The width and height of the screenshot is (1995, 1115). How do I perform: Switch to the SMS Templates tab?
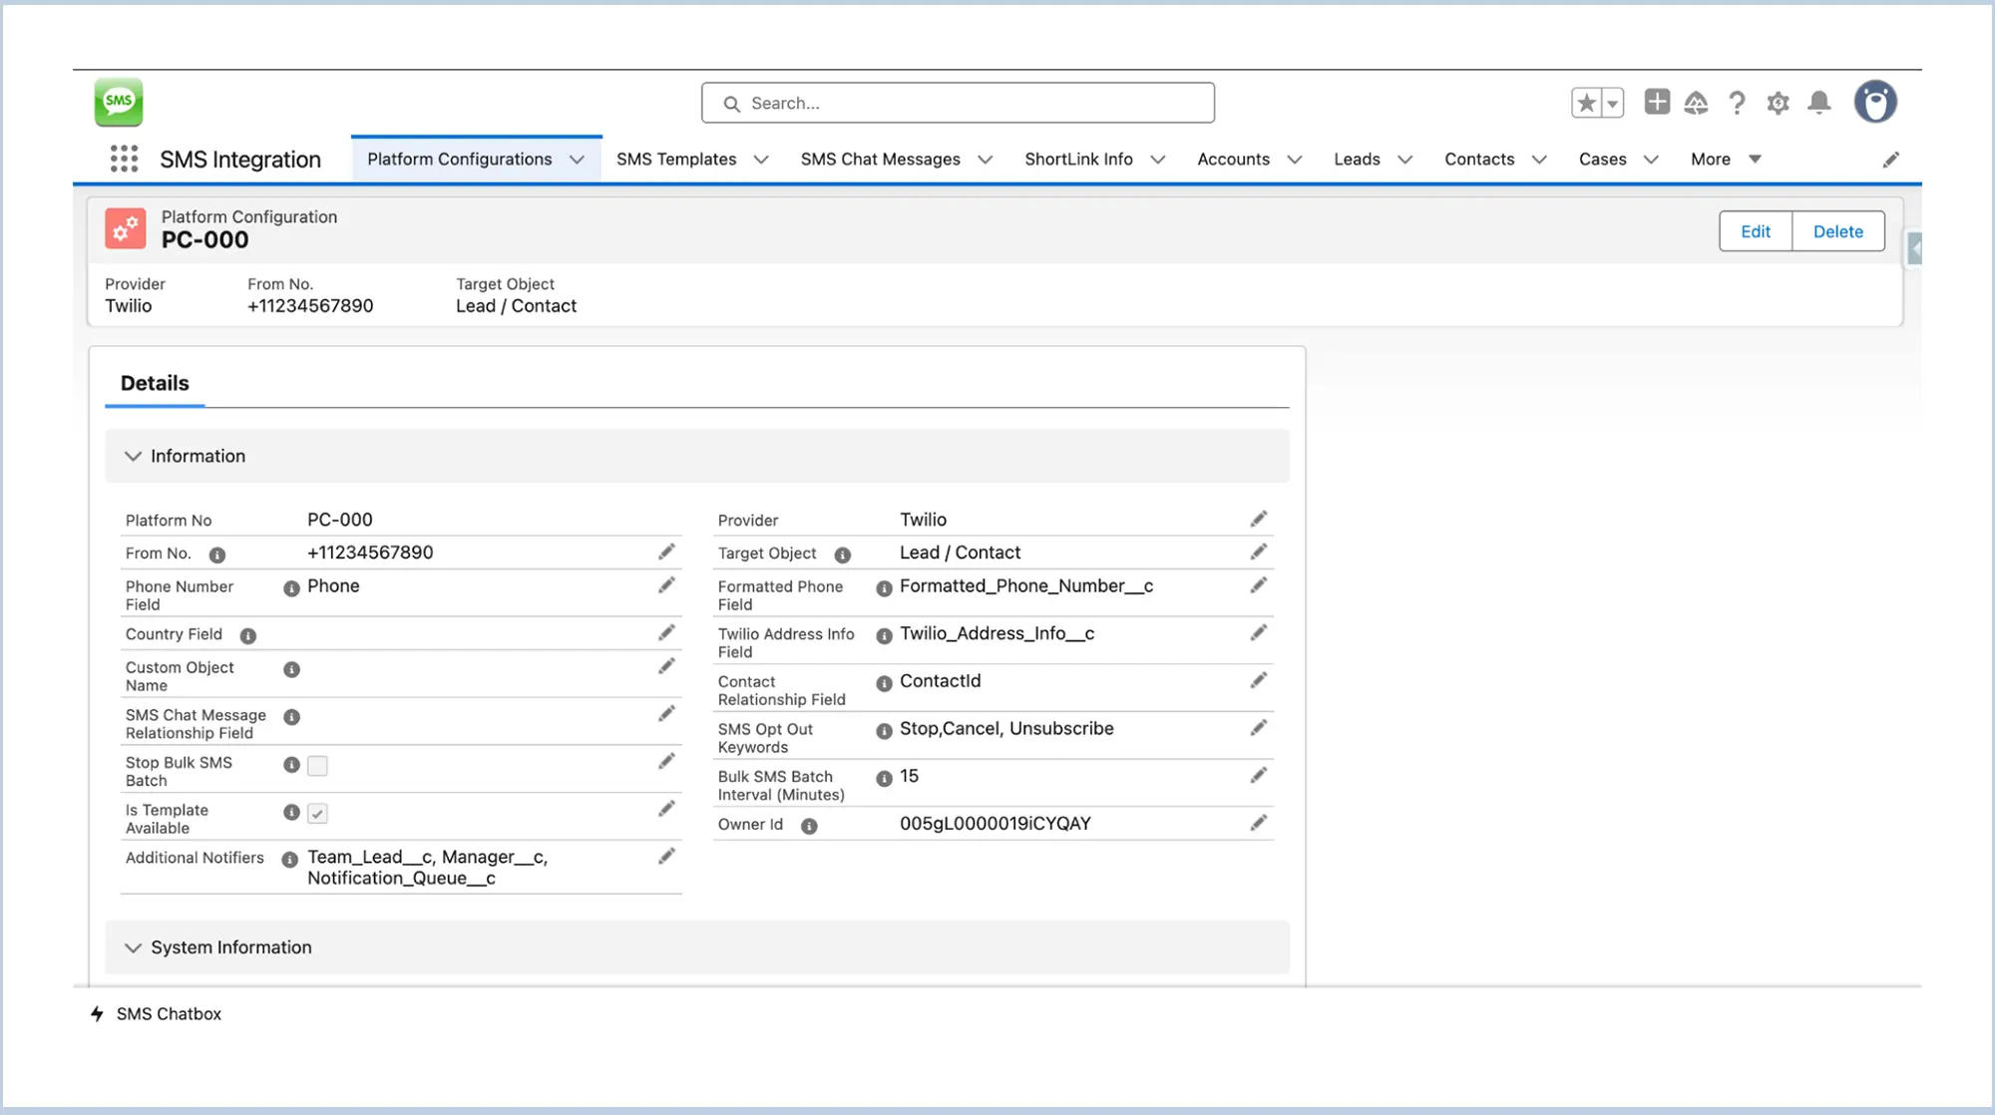[676, 159]
